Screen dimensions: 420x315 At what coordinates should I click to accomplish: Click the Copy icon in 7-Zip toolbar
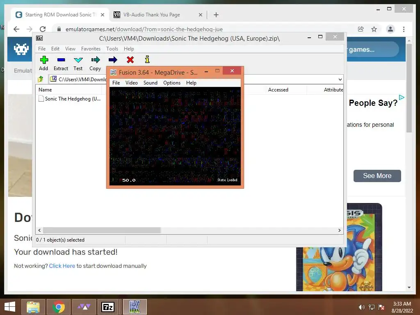click(x=95, y=63)
